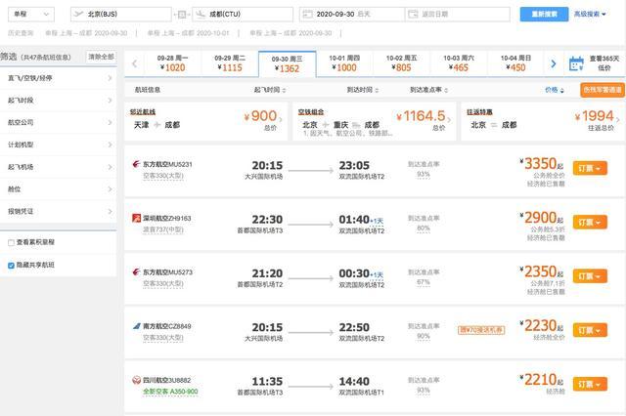Open the 邻近航线 天津 to 成都 card

[205, 121]
